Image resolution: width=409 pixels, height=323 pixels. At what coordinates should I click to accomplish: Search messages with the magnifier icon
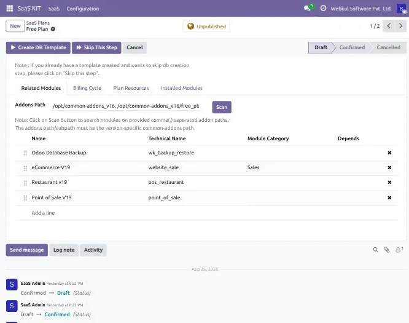pyautogui.click(x=375, y=250)
